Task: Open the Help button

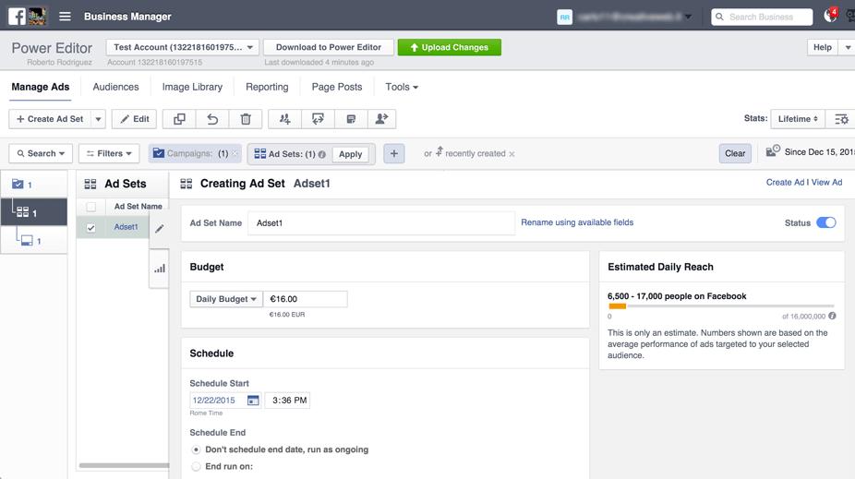Action: click(823, 47)
